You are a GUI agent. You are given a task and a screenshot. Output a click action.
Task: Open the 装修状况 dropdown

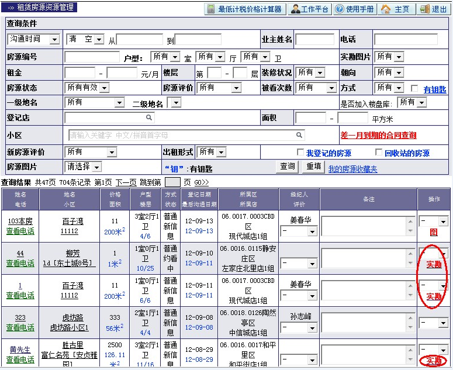click(x=310, y=72)
